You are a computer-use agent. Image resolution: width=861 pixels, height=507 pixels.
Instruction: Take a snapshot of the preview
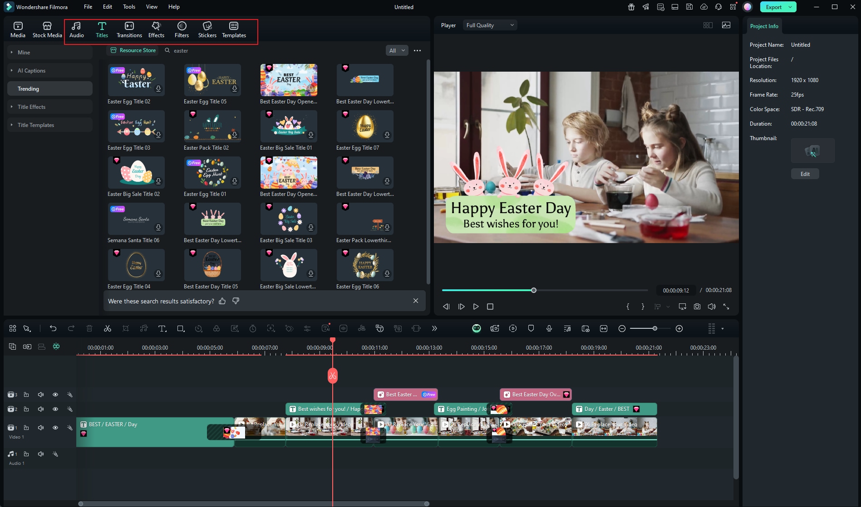pyautogui.click(x=697, y=307)
